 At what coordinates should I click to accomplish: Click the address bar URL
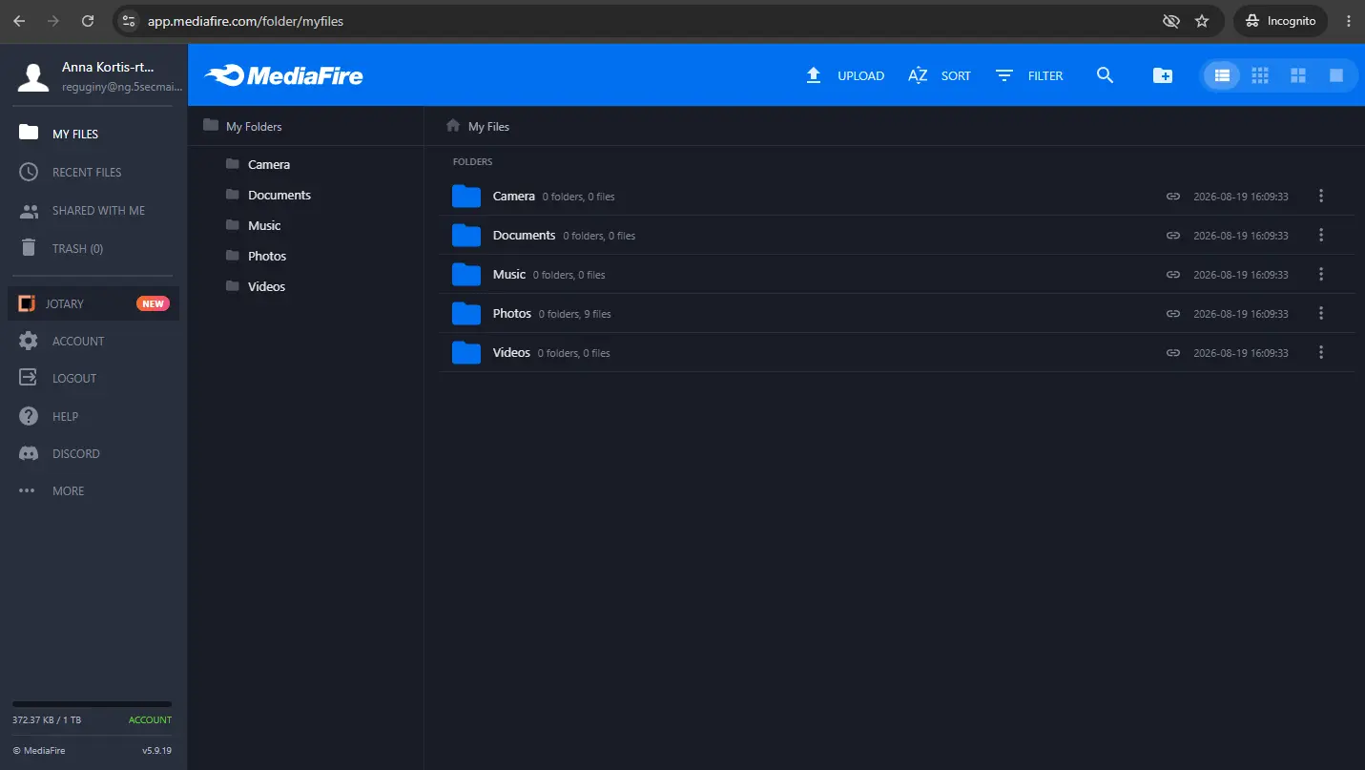click(x=245, y=21)
